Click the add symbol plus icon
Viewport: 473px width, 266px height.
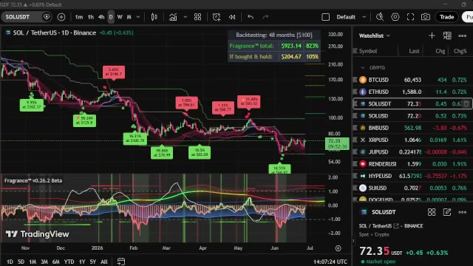[x=61, y=17]
